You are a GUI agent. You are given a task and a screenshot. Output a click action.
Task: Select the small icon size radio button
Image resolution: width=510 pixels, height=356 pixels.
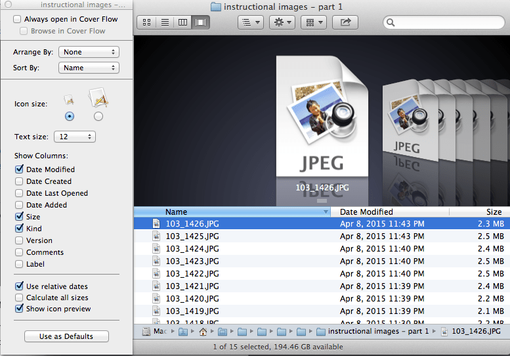click(x=70, y=116)
